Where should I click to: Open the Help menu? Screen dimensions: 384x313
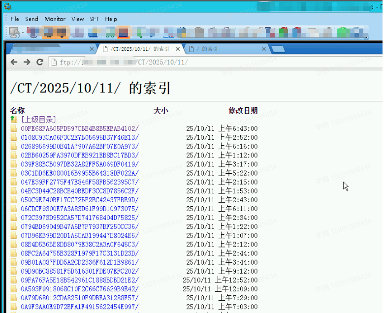[x=111, y=19]
